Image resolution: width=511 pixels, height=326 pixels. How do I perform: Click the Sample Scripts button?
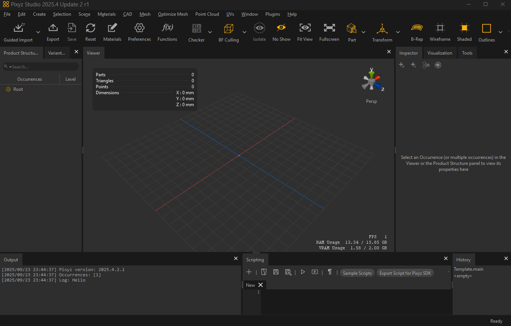(357, 273)
